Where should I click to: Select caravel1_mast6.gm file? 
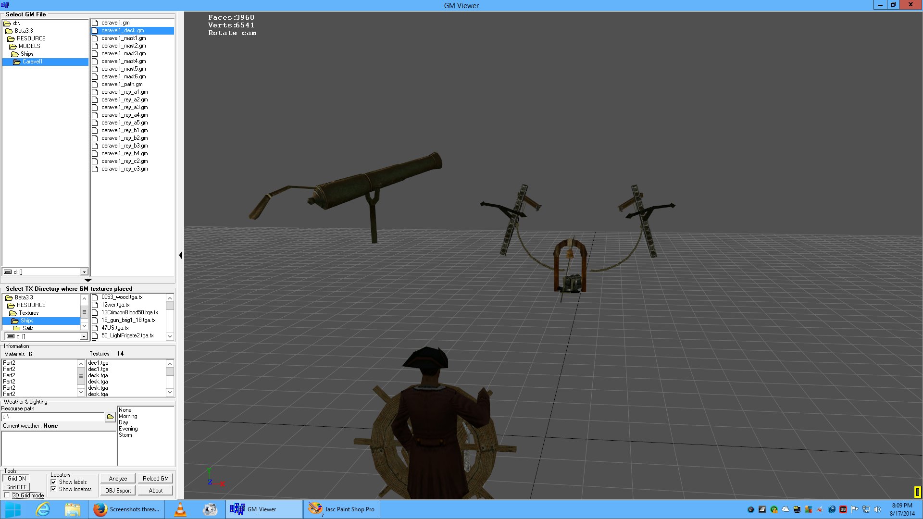click(x=124, y=77)
